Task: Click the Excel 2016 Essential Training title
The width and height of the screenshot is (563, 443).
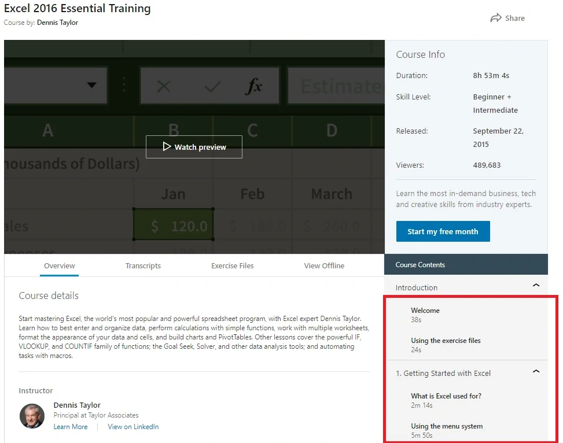Action: (77, 8)
